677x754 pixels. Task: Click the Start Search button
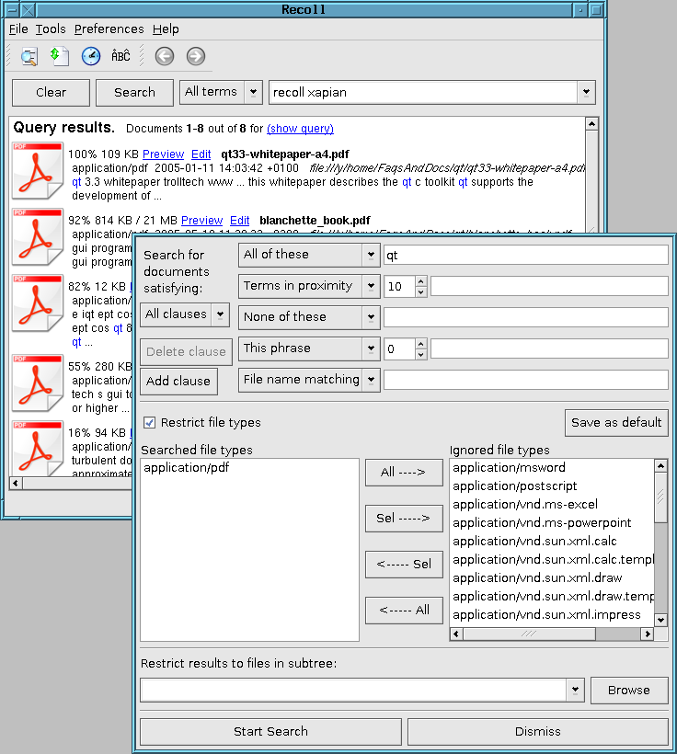[x=270, y=732]
